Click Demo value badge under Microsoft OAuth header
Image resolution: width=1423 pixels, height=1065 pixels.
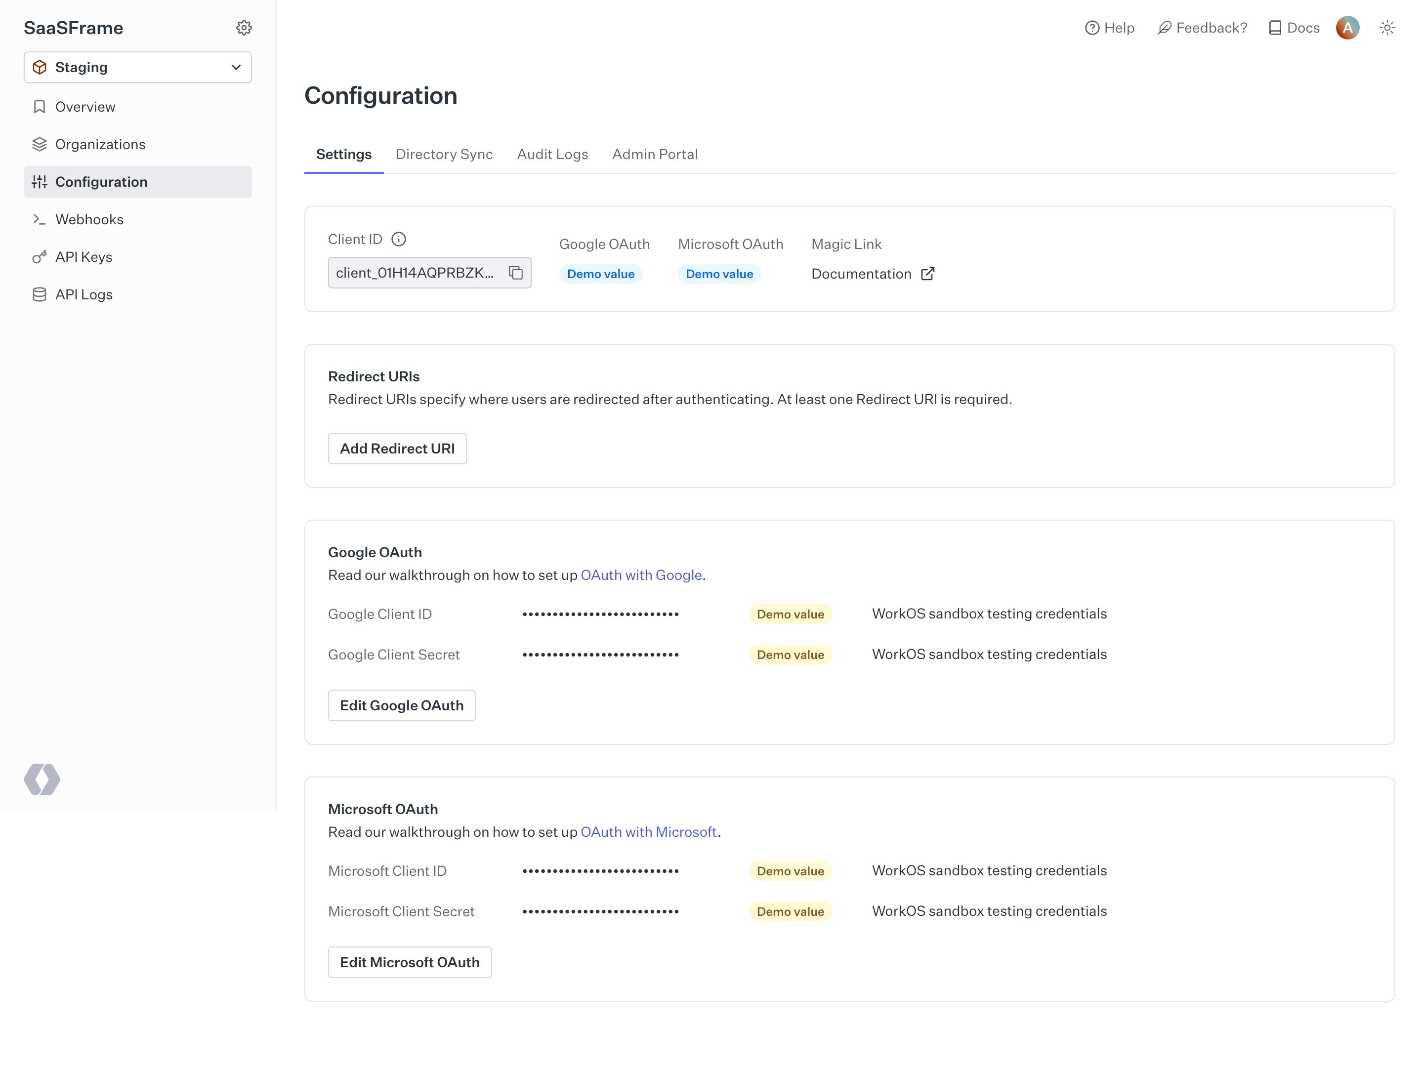pos(718,274)
